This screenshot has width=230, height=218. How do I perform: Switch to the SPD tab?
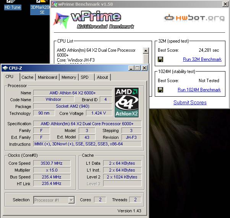pyautogui.click(x=86, y=77)
